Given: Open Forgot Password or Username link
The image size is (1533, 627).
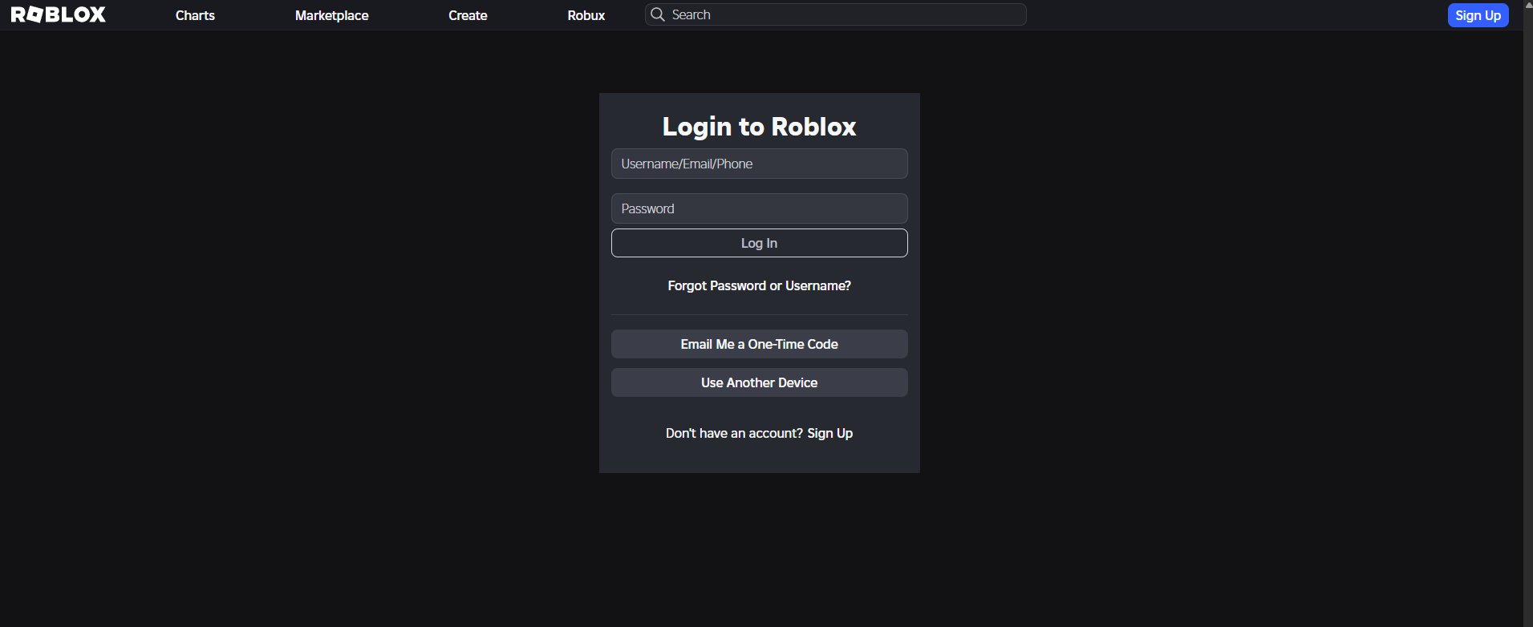Looking at the screenshot, I should [x=759, y=285].
